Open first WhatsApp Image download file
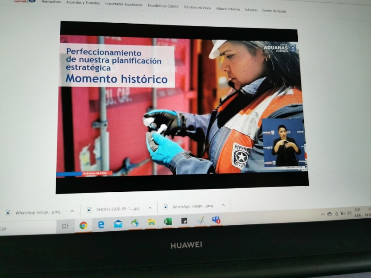This screenshot has width=371, height=278. (38, 212)
